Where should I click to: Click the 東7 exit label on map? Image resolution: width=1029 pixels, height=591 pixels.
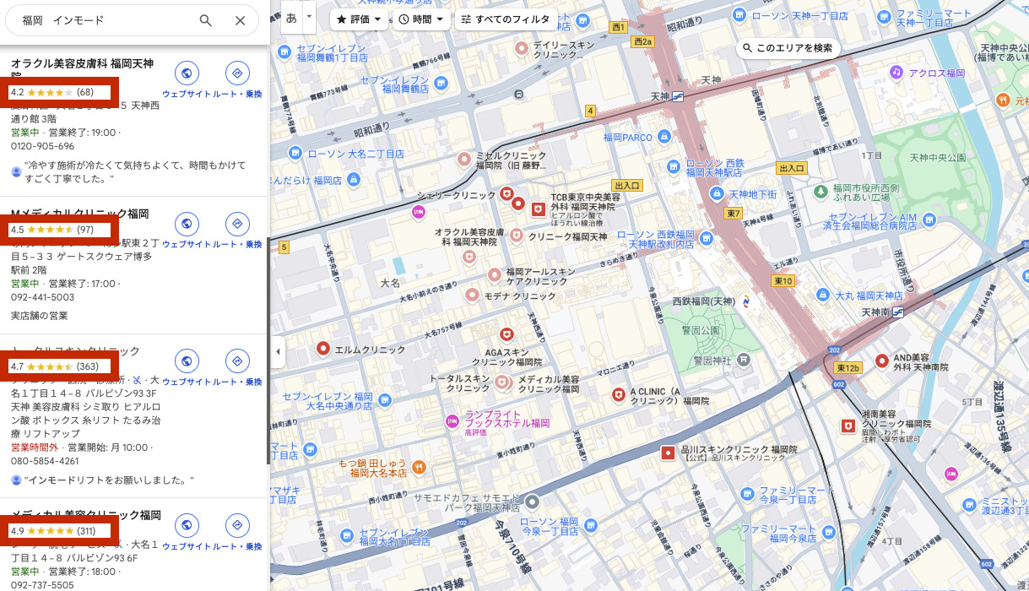click(x=733, y=213)
